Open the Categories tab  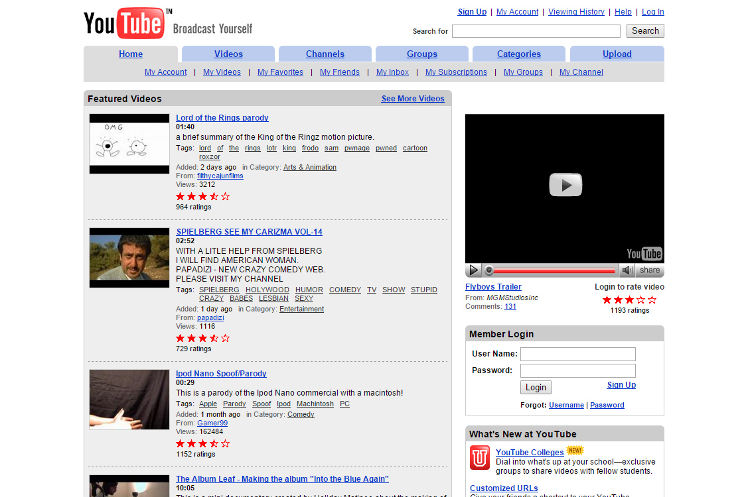click(x=519, y=54)
